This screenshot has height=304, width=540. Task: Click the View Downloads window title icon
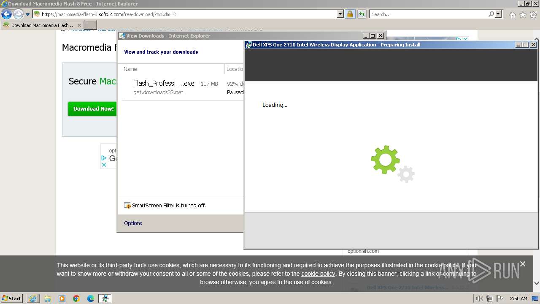122,36
